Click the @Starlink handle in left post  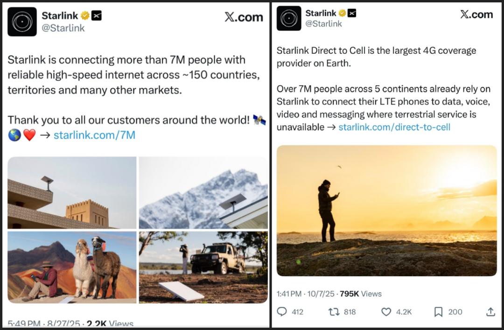click(63, 28)
